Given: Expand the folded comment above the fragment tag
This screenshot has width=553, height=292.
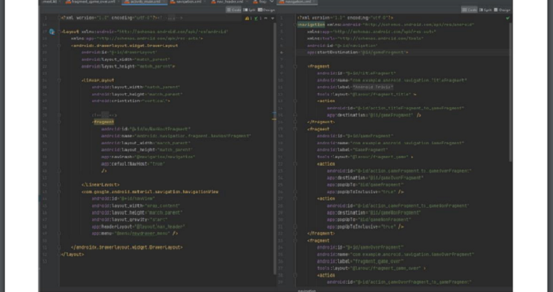Looking at the screenshot, I should (104, 115).
